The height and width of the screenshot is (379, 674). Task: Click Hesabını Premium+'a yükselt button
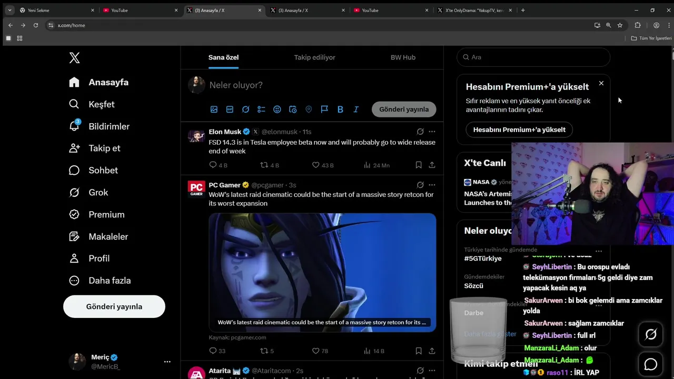(x=519, y=129)
